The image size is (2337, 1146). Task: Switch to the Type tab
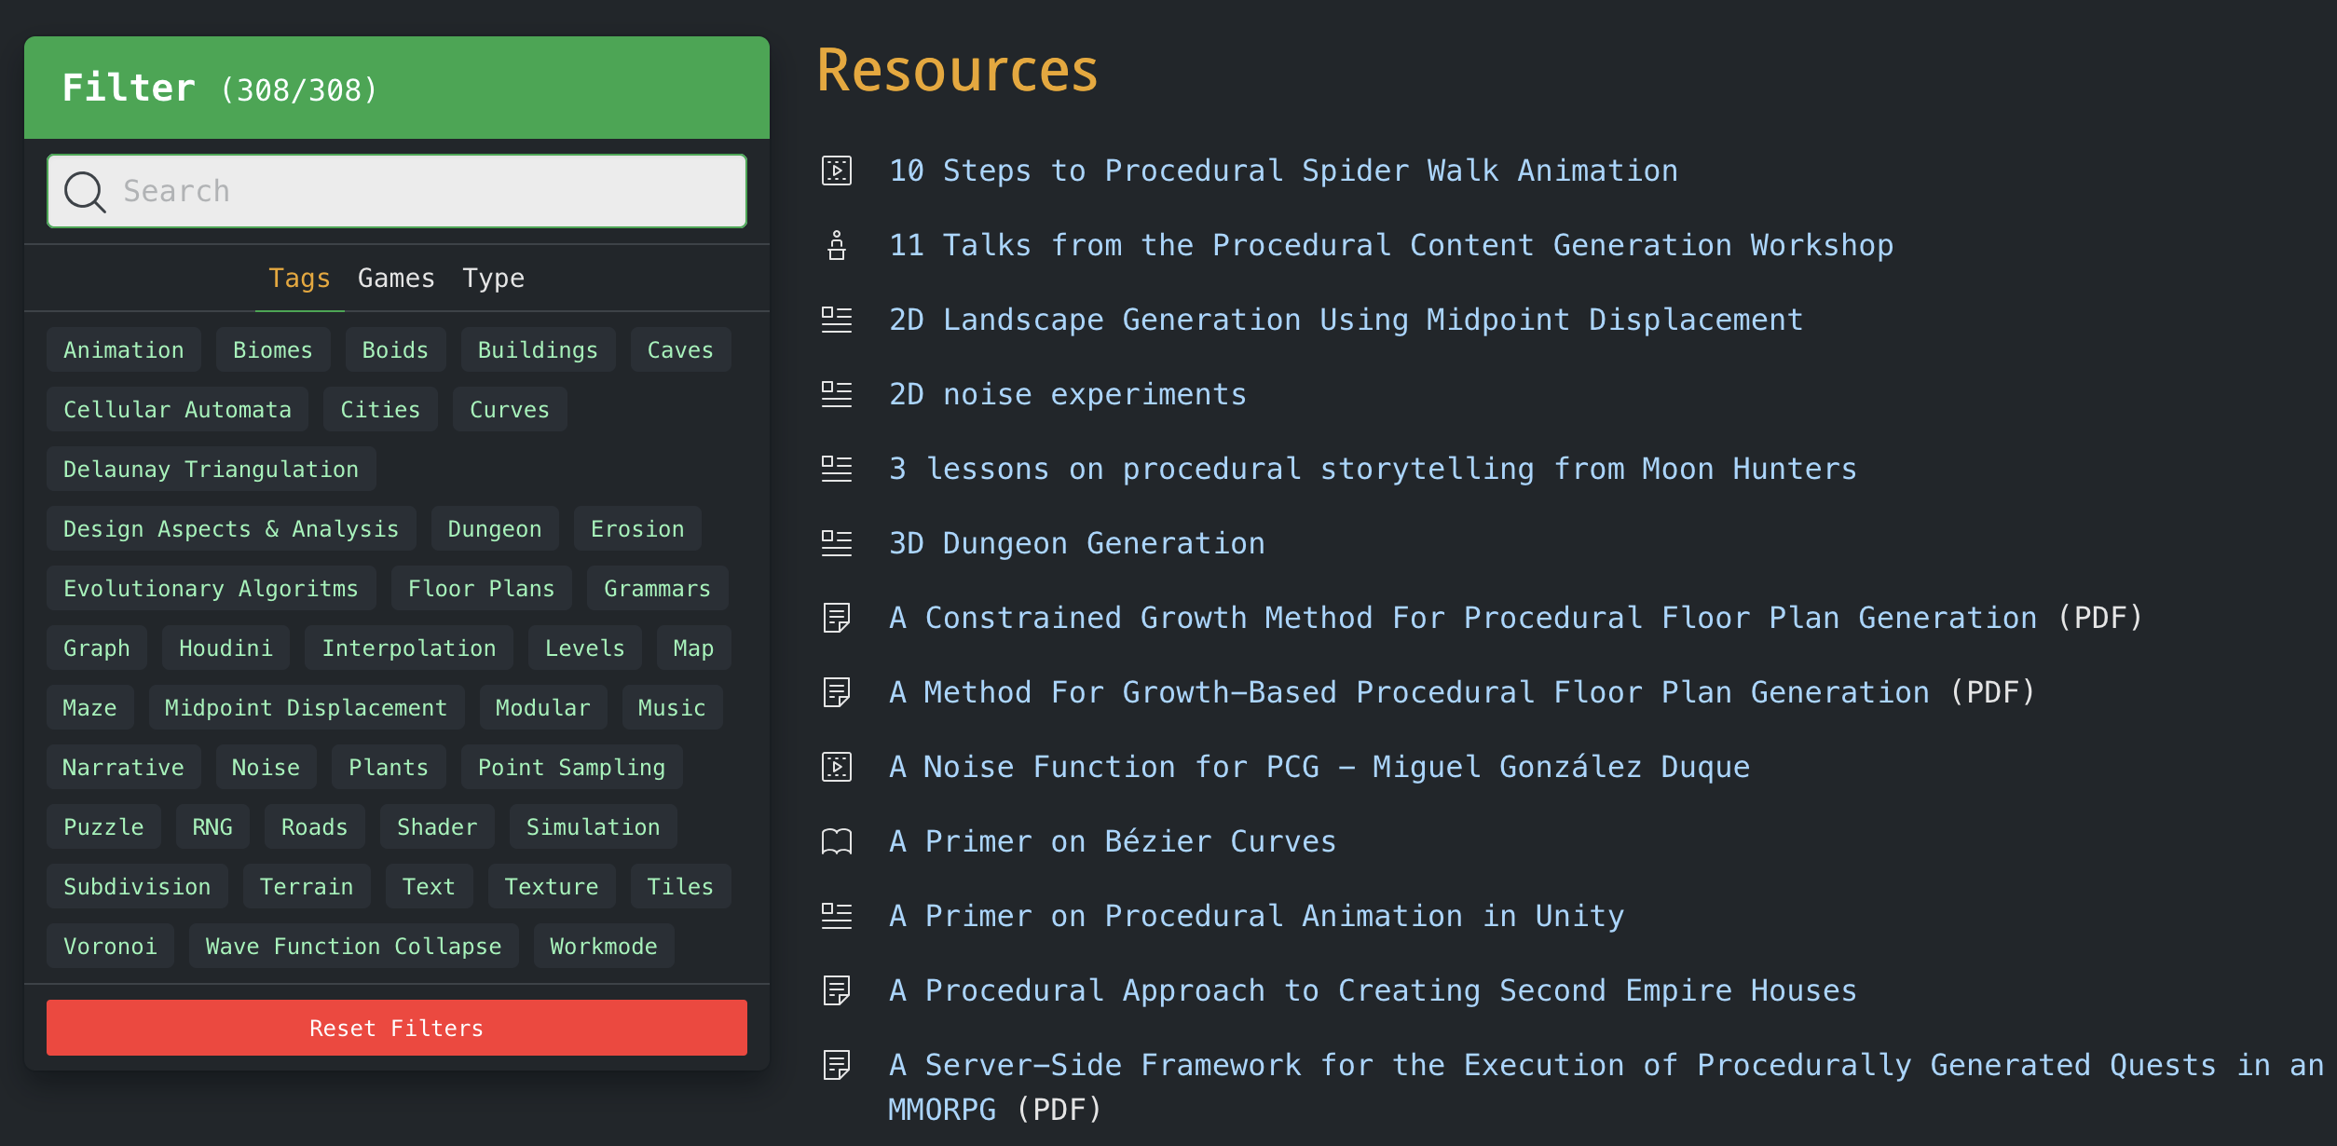pyautogui.click(x=494, y=278)
